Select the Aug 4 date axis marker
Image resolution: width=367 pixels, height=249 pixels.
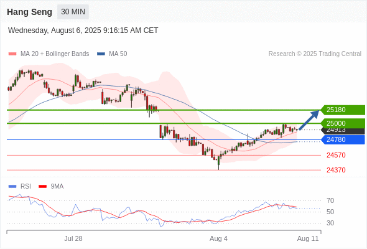(218, 238)
